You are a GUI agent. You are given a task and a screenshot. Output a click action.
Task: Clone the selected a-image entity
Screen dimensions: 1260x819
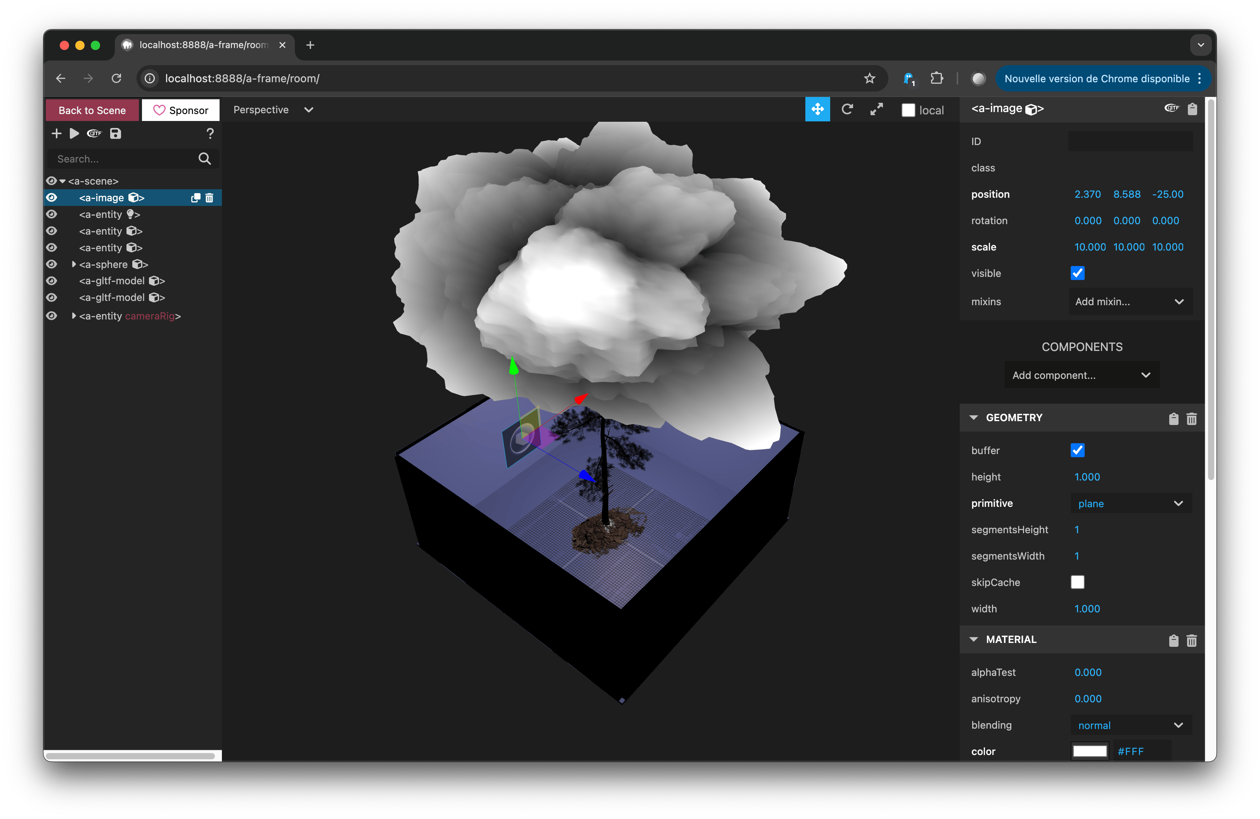coord(196,198)
